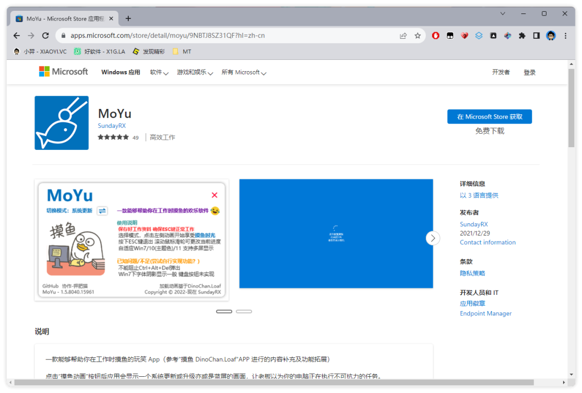Click the horizontal scrollbar right arrow
This screenshot has height=393, width=582.
tap(564, 382)
